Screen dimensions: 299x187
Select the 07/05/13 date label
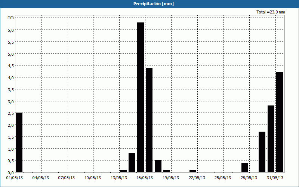[x=67, y=178]
